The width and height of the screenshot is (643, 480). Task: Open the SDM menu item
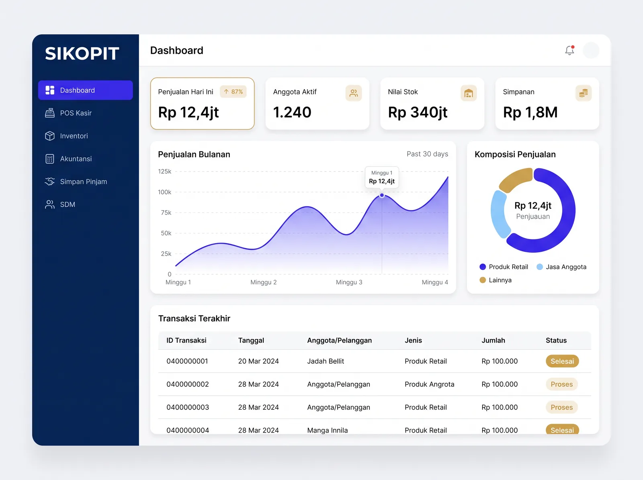[x=86, y=204]
